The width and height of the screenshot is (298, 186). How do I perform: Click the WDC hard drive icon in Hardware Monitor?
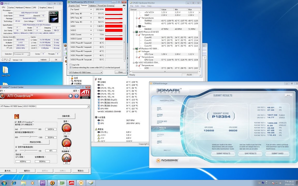pyautogui.click(x=137, y=63)
